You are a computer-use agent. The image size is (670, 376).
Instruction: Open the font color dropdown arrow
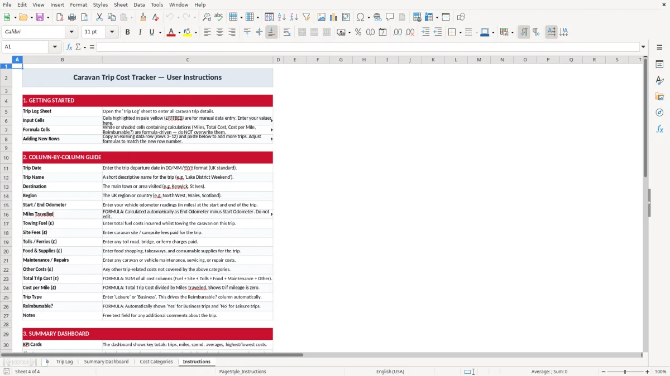tap(179, 32)
